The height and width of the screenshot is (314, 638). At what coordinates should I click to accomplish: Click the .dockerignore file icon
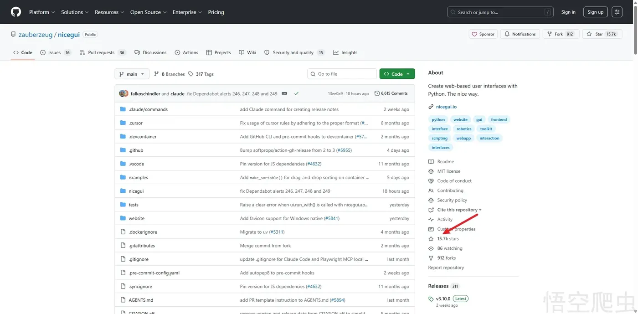[x=123, y=232]
